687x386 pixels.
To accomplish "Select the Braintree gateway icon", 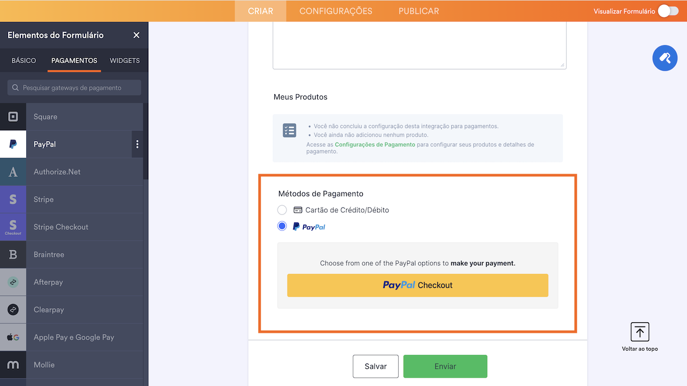I will click(x=13, y=255).
